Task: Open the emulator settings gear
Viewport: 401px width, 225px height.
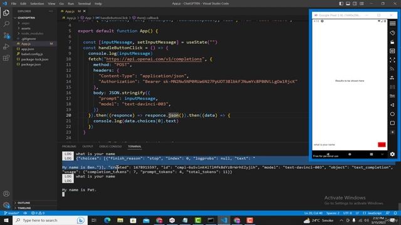Action: point(393,154)
